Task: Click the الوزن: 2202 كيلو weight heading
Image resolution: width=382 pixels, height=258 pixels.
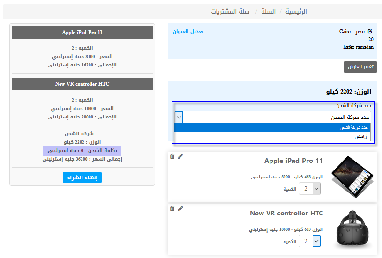Action: (x=349, y=92)
